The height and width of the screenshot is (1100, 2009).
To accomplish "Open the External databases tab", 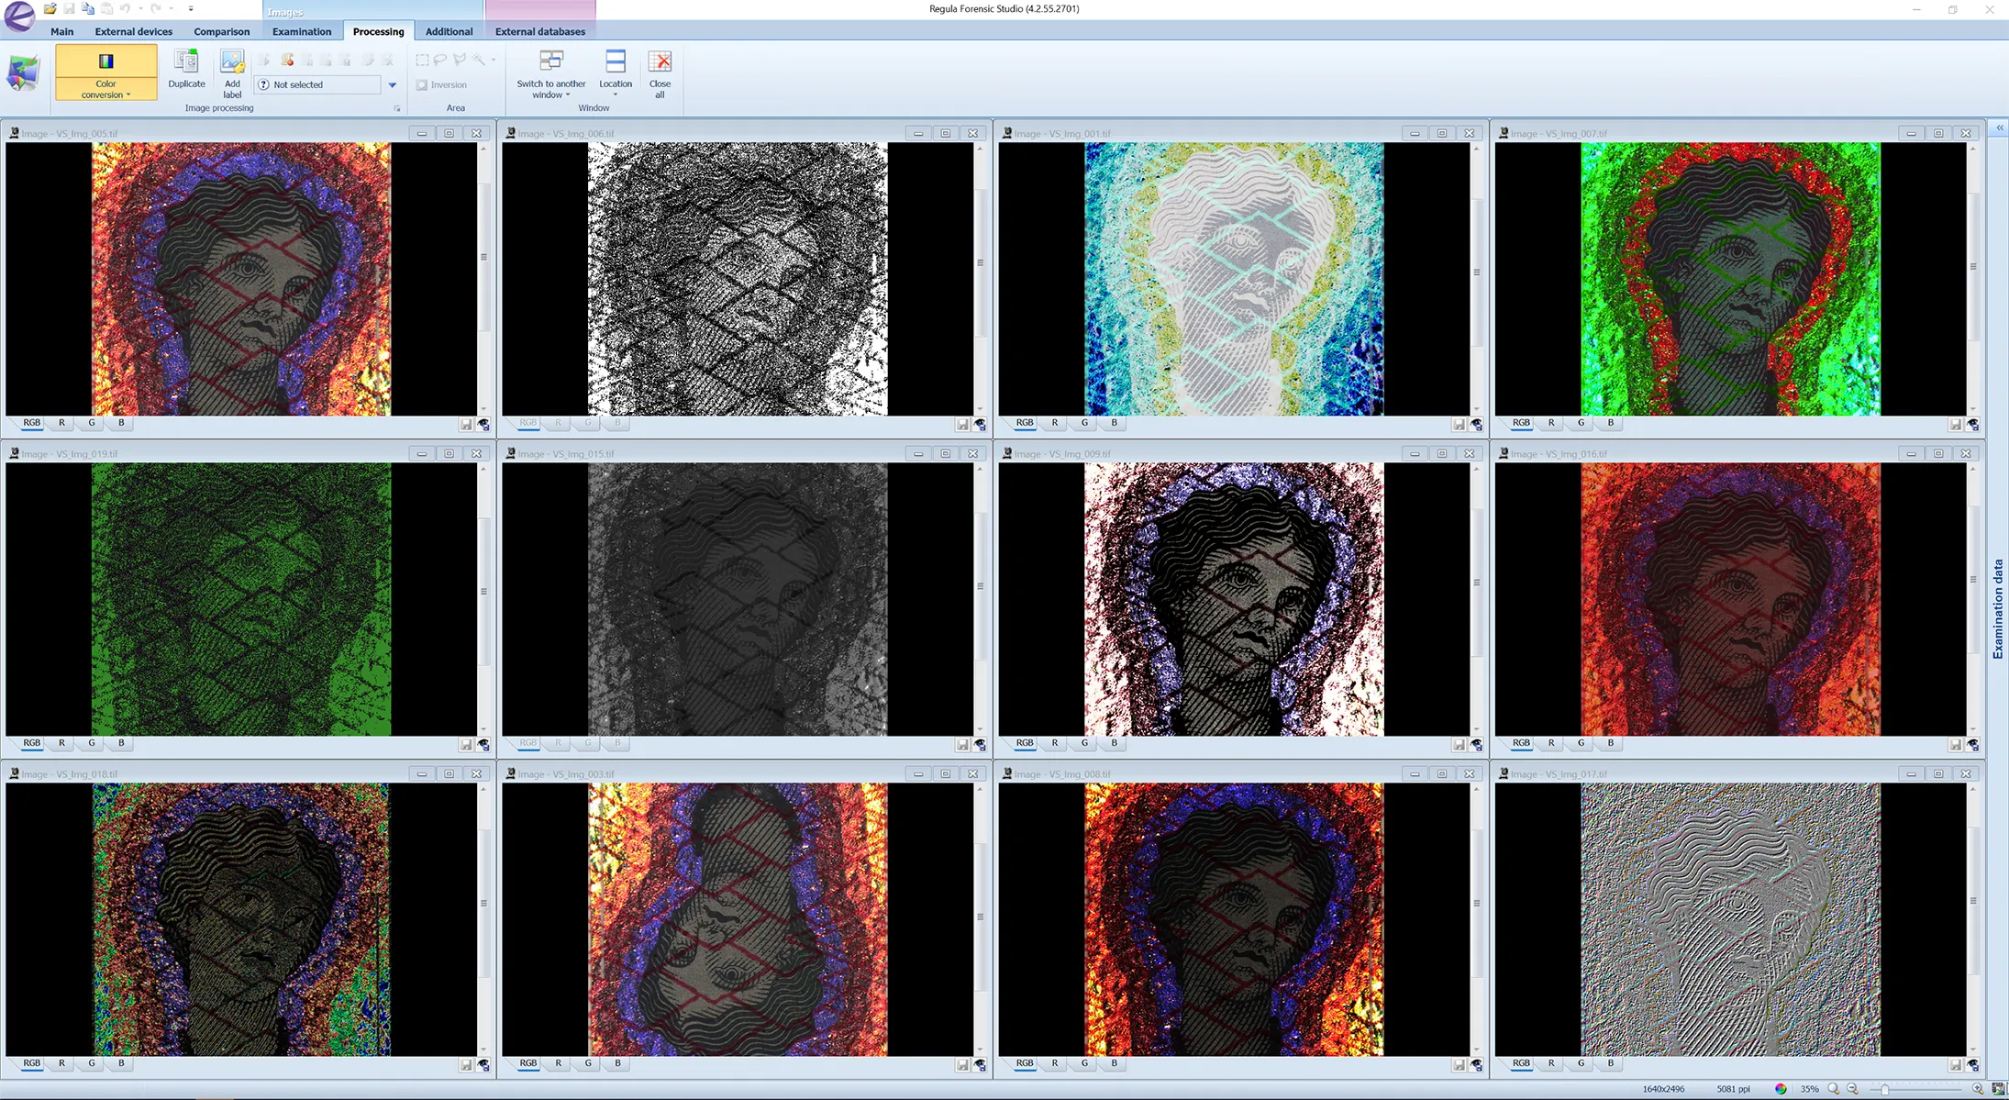I will click(540, 31).
